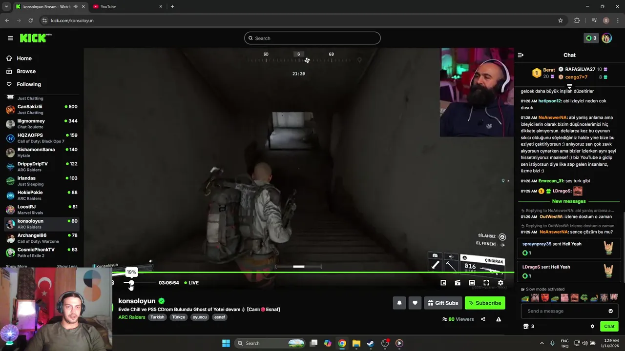Jump to LIVE indicator in player
Screen dimensions: 625x351
pos(191,283)
